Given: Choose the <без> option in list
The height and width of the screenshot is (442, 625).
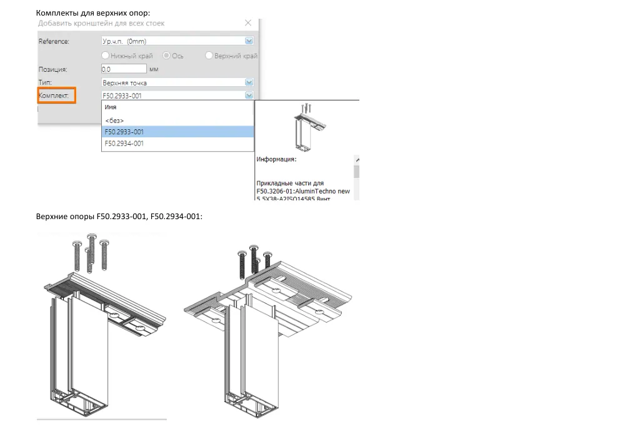Looking at the screenshot, I should [x=177, y=120].
